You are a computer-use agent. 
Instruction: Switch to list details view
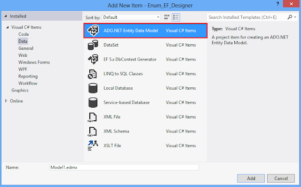click(176, 17)
